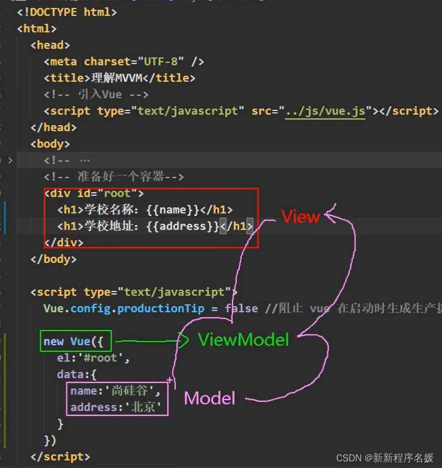Click the opening <body> tag
This screenshot has height=468, width=442.
[x=50, y=144]
